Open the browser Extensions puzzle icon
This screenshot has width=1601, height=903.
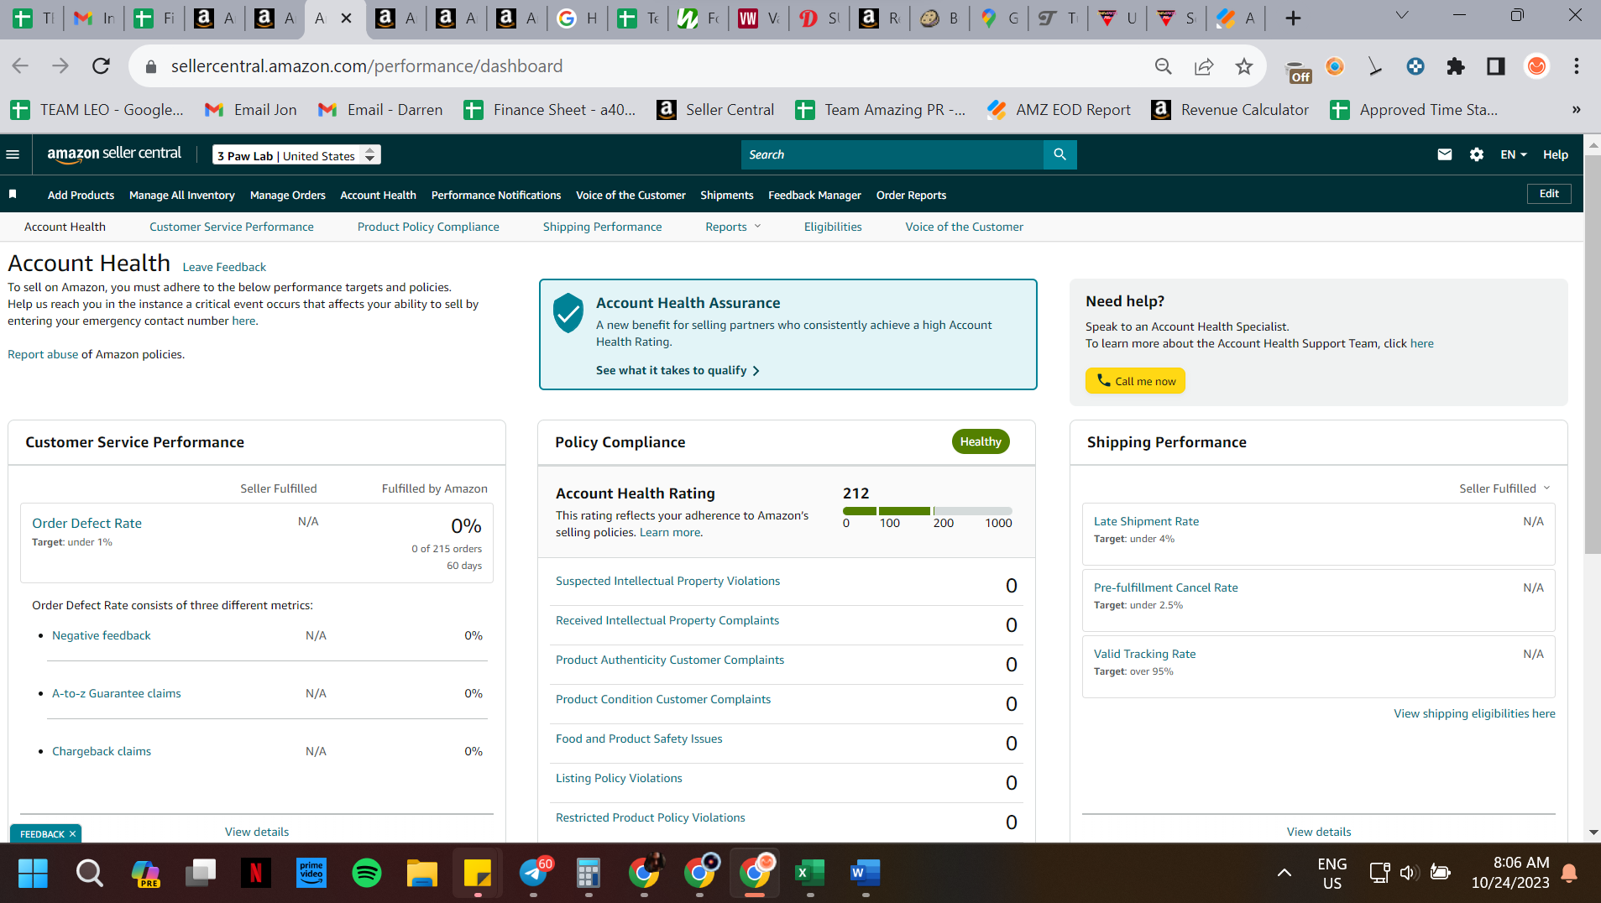point(1456,66)
